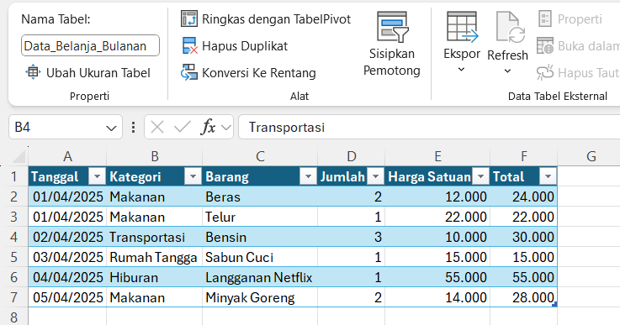Click the Name Box showing B4
Image resolution: width=620 pixels, height=325 pixels.
66,127
